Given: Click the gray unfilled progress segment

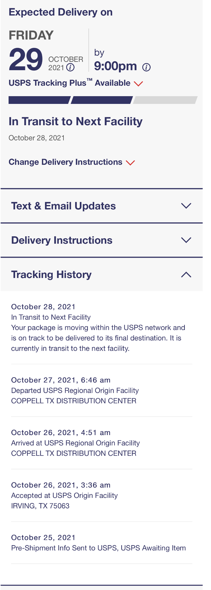Looking at the screenshot, I should (165, 100).
